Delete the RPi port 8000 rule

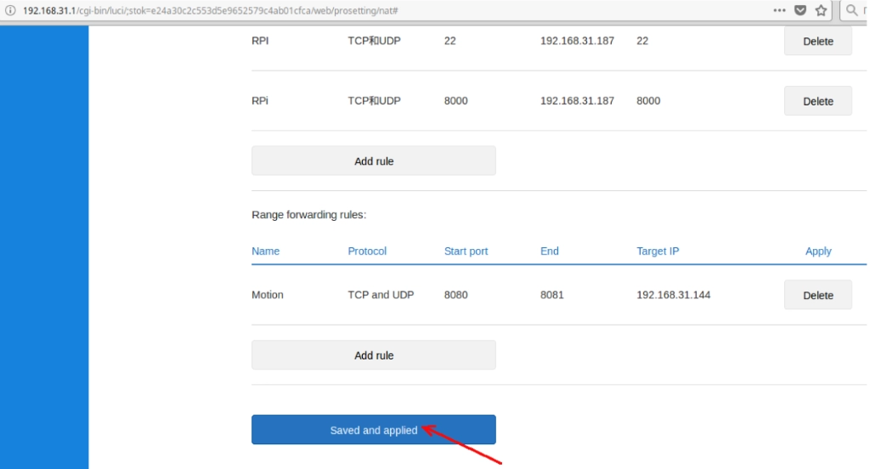coord(818,101)
